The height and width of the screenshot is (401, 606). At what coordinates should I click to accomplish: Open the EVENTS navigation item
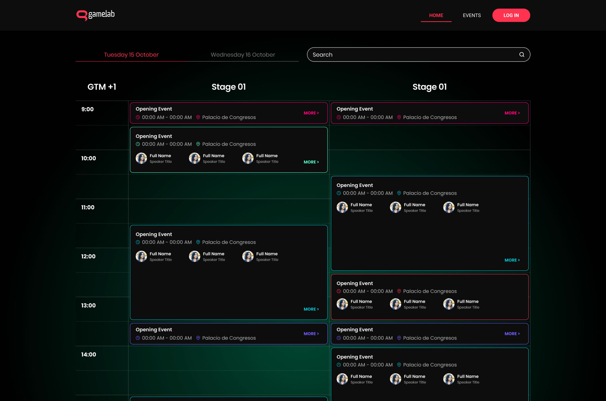[x=472, y=15]
